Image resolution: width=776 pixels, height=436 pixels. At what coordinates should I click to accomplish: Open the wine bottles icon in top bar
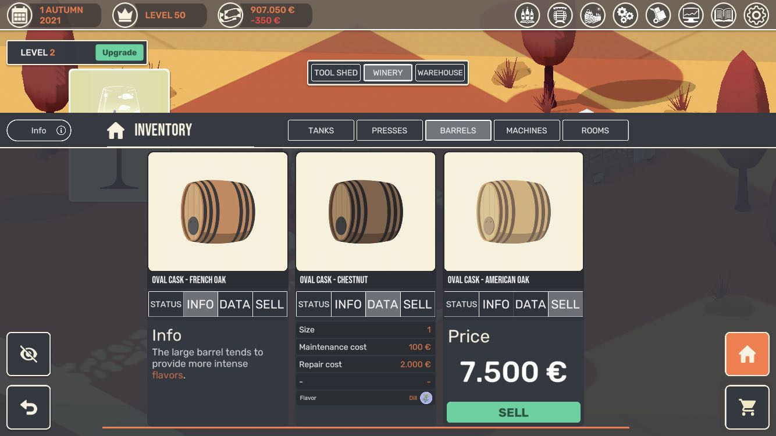(527, 15)
